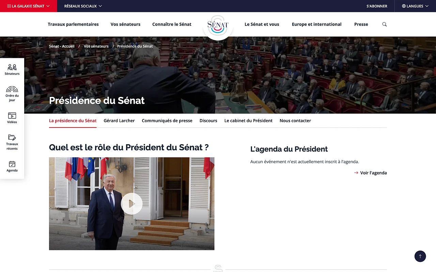
Task: Click the Ordre du jour hemicycle icon
Action: pyautogui.click(x=12, y=89)
